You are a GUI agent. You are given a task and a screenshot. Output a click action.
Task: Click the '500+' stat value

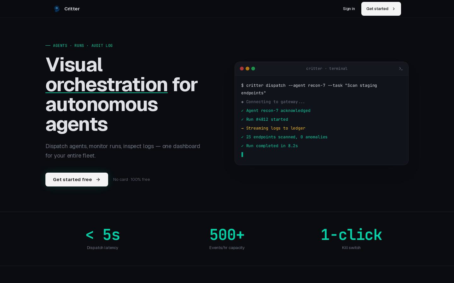[x=227, y=235]
